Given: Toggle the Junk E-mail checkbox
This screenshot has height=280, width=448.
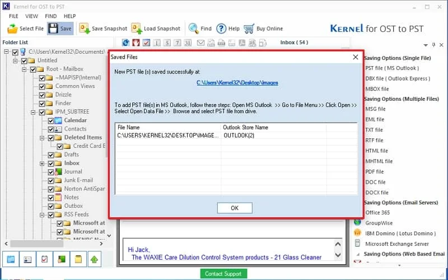Looking at the screenshot, I should coord(51,180).
